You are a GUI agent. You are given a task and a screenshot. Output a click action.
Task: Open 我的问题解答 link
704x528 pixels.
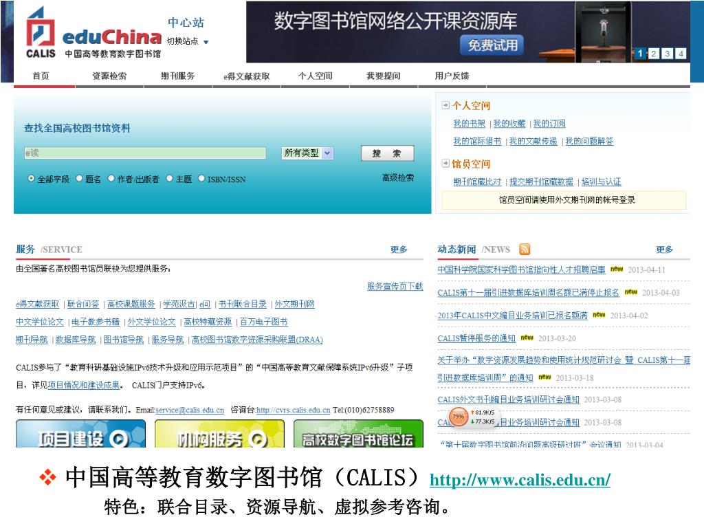(x=589, y=141)
